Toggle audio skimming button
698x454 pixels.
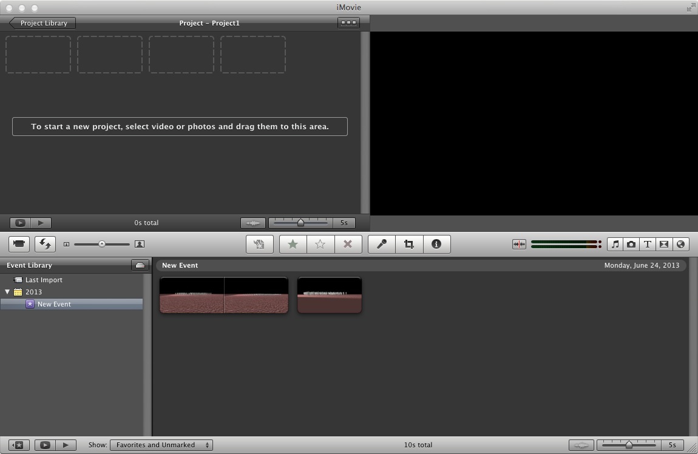[519, 244]
